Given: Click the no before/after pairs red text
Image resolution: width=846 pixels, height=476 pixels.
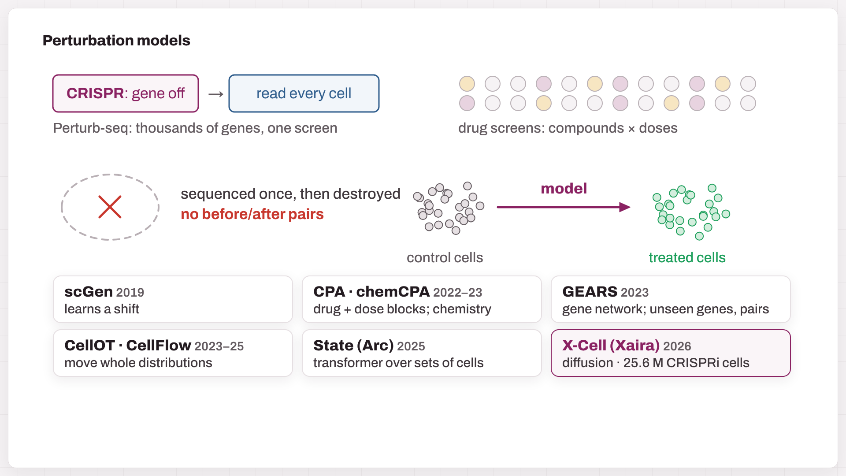Looking at the screenshot, I should [252, 214].
